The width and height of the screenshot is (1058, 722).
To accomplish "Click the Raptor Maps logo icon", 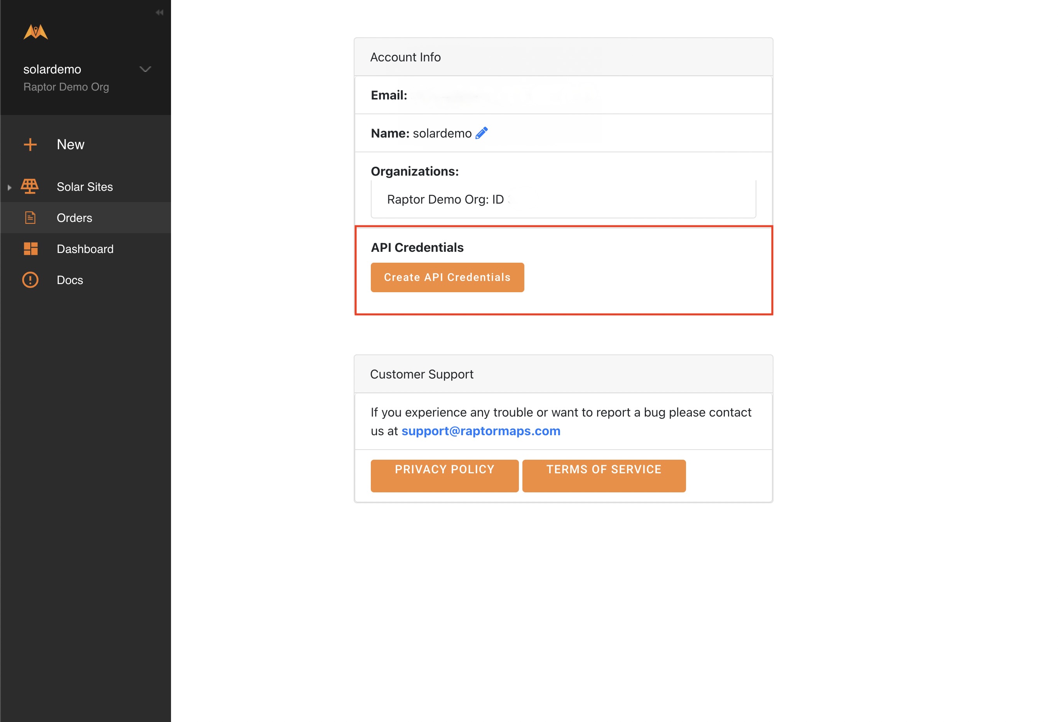I will pyautogui.click(x=35, y=31).
